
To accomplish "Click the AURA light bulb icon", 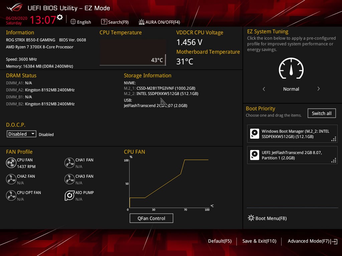I will point(141,22).
